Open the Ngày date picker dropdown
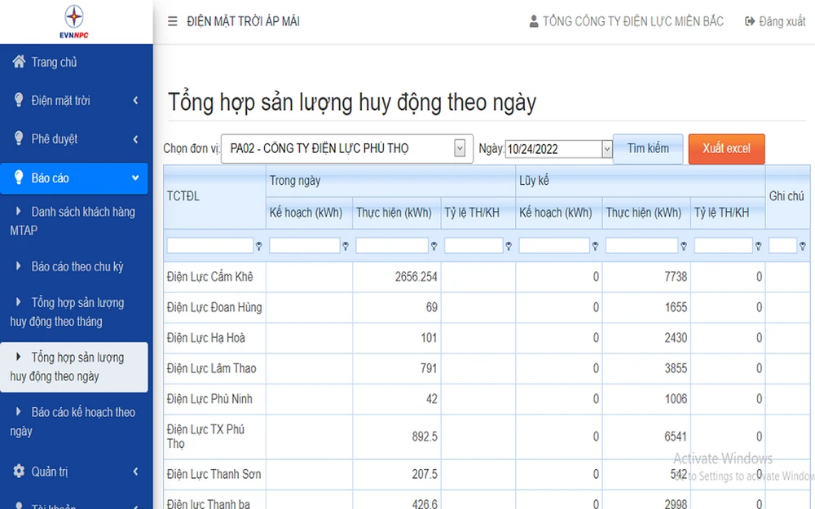Viewport: 815px width, 509px height. [x=606, y=149]
